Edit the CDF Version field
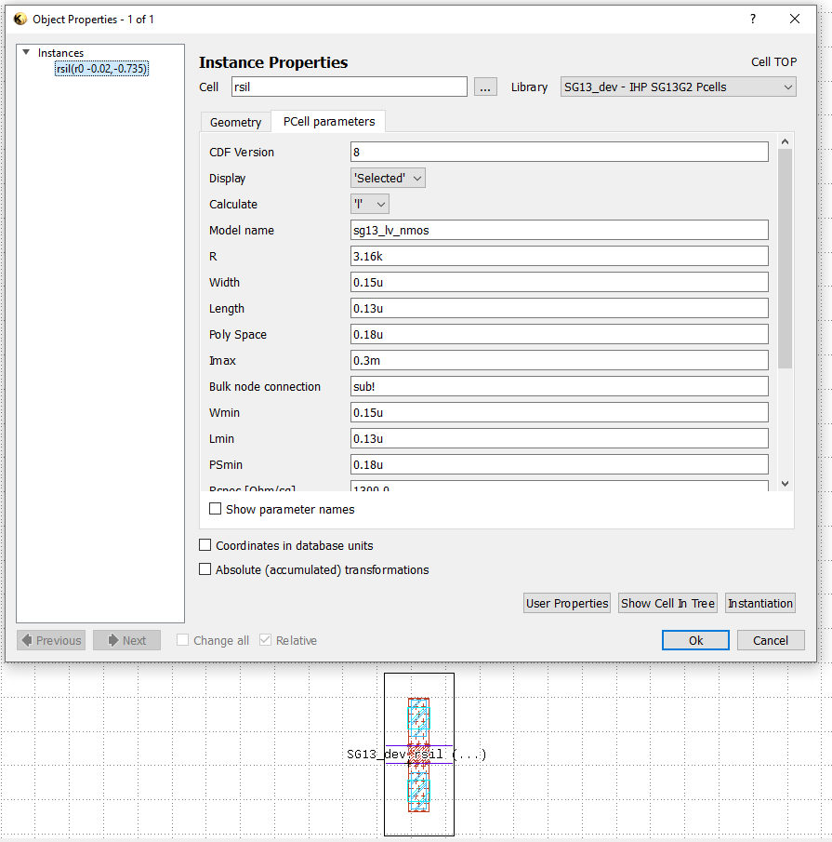 click(x=559, y=152)
